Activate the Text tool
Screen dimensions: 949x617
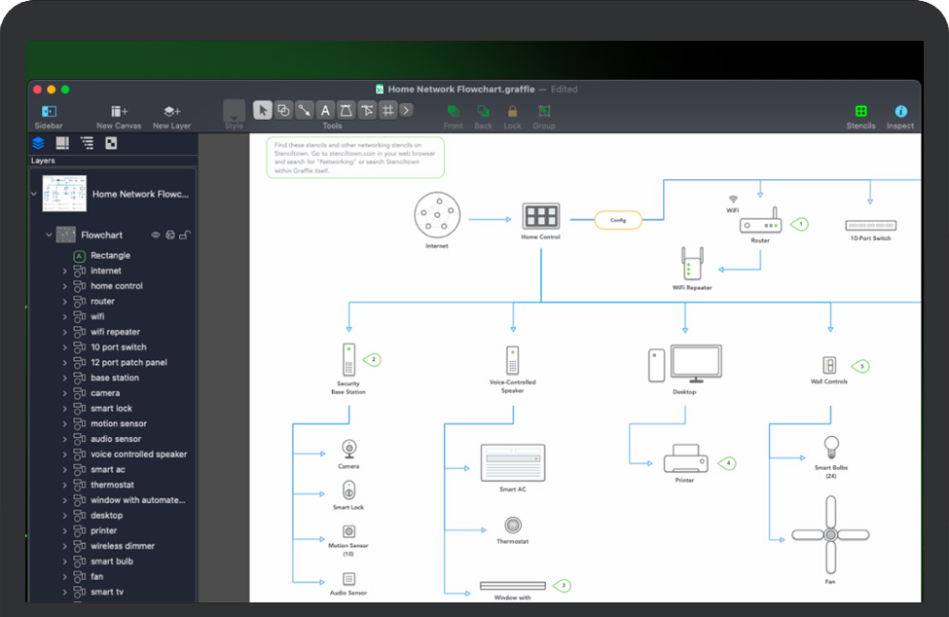click(326, 110)
